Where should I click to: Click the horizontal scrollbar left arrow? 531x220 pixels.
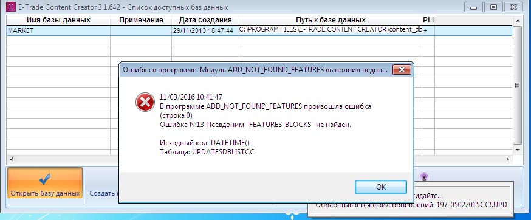coord(12,159)
